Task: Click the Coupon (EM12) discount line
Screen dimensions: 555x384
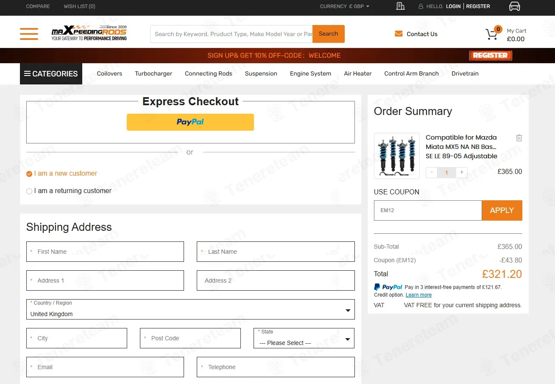Action: click(448, 261)
